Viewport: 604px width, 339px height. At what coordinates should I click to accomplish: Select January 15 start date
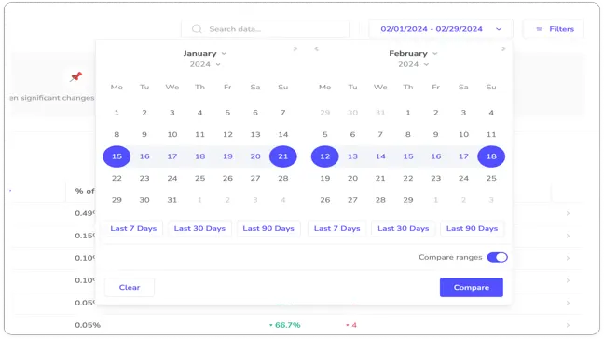(117, 156)
